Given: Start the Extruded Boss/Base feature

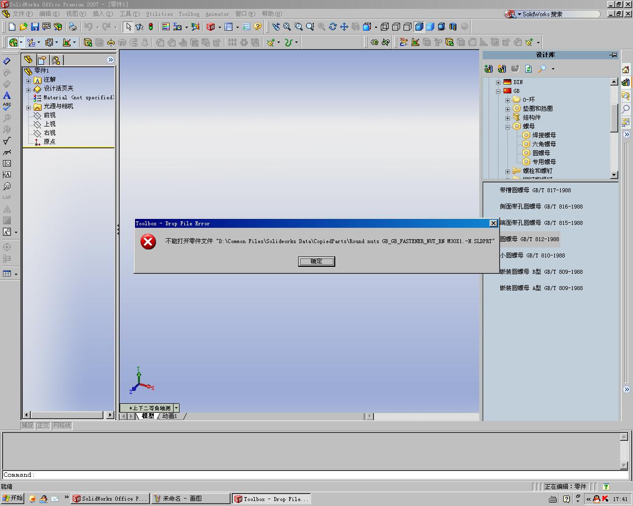Looking at the screenshot, I should tap(88, 42).
